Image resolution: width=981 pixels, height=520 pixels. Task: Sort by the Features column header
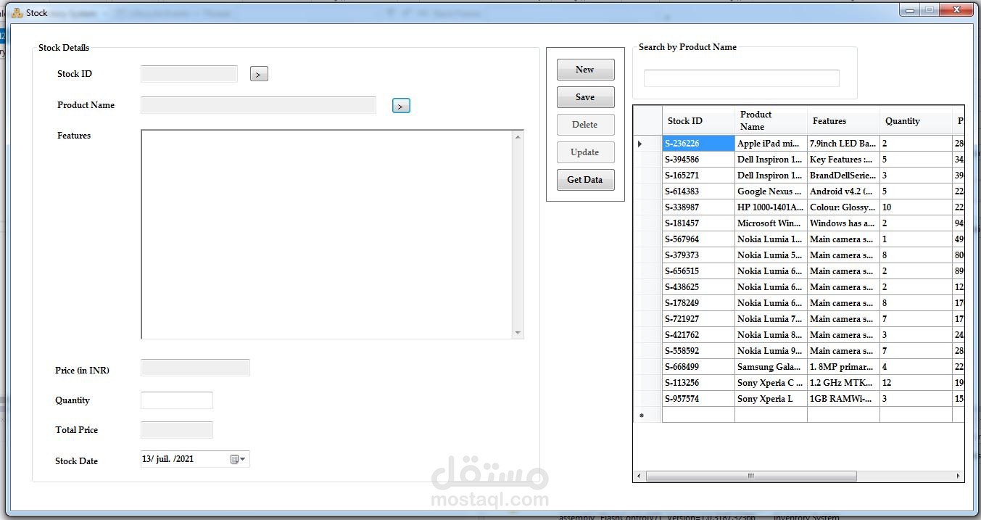[x=843, y=121]
